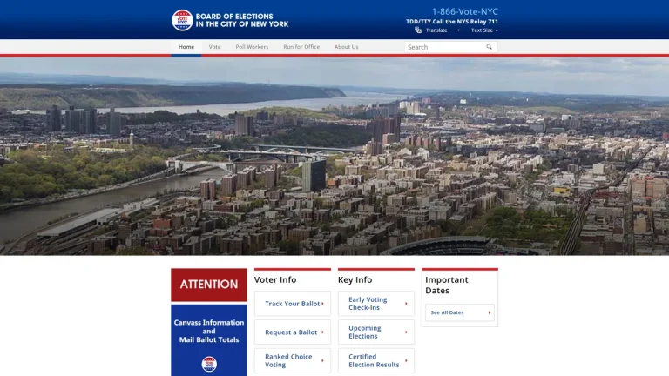This screenshot has width=669, height=376.
Task: Open Certified Election Results
Action: [376, 360]
